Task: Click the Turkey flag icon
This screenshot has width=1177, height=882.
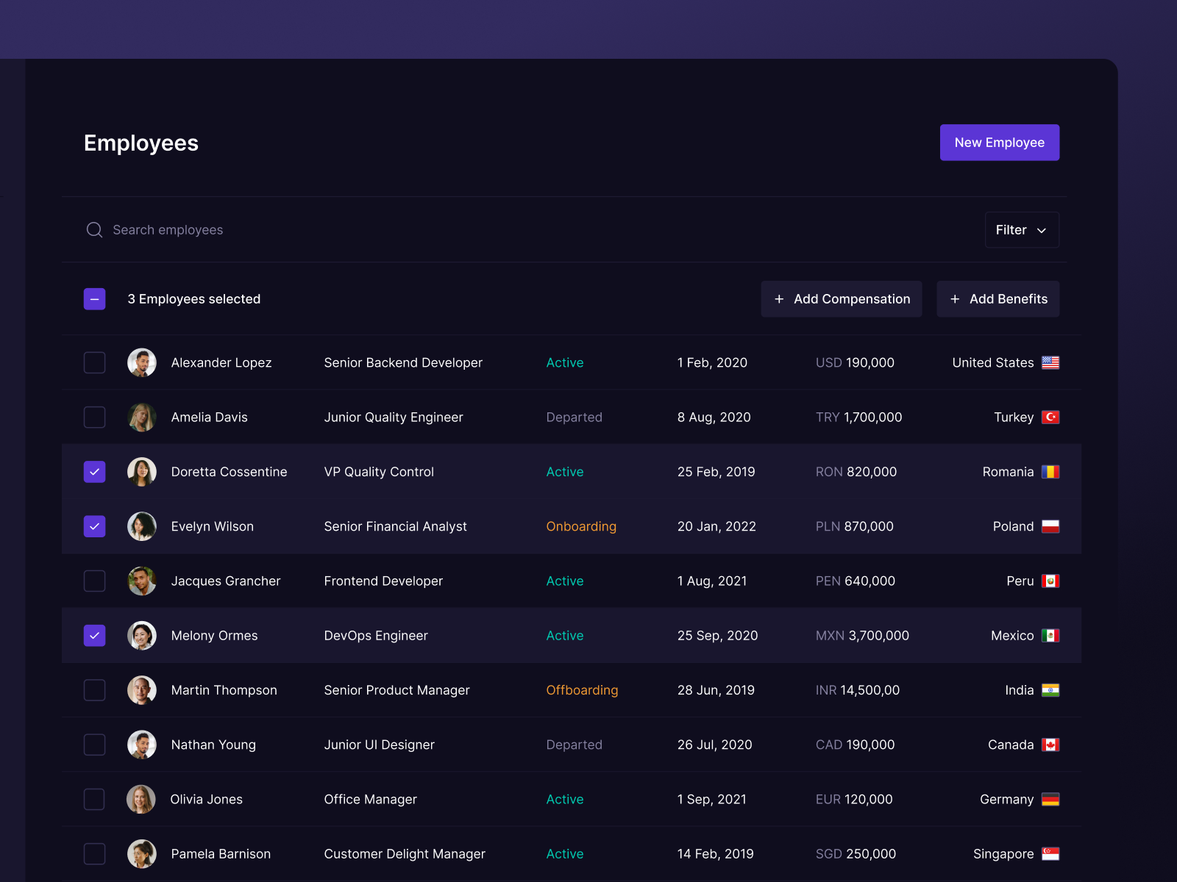Action: (1050, 417)
